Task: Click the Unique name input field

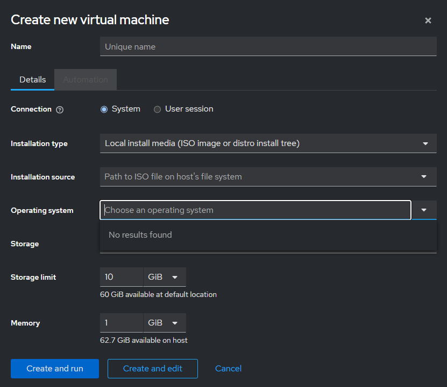Action: pos(268,46)
